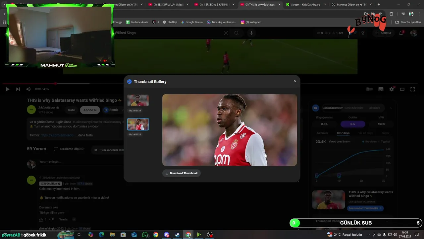Expand pinned comment with Devamını oku
This screenshot has width=424, height=239.
pos(49,207)
